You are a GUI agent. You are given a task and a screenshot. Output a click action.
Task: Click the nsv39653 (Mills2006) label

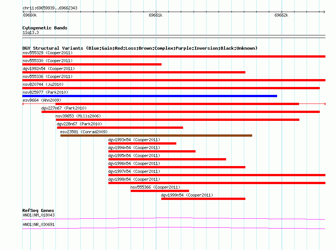pos(78,116)
